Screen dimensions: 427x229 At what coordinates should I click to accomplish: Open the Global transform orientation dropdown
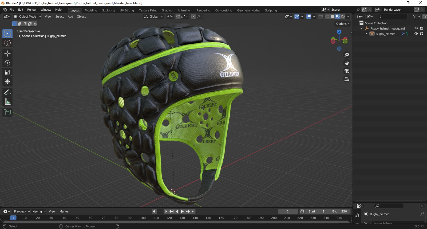pos(153,17)
